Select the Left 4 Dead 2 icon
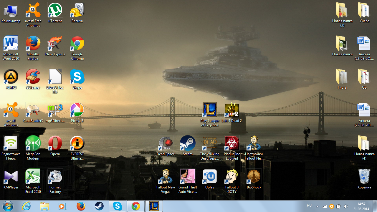This screenshot has height=212, width=377. pyautogui.click(x=232, y=110)
